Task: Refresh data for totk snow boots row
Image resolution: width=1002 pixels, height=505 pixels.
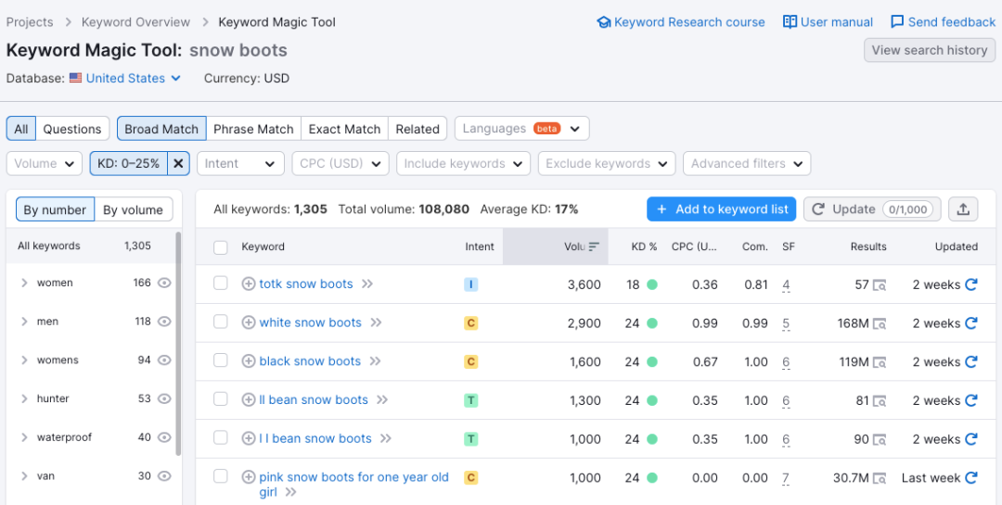Action: pos(970,284)
